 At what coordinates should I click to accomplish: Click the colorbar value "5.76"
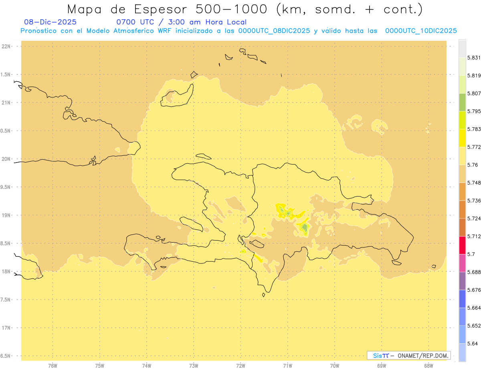pos(473,165)
